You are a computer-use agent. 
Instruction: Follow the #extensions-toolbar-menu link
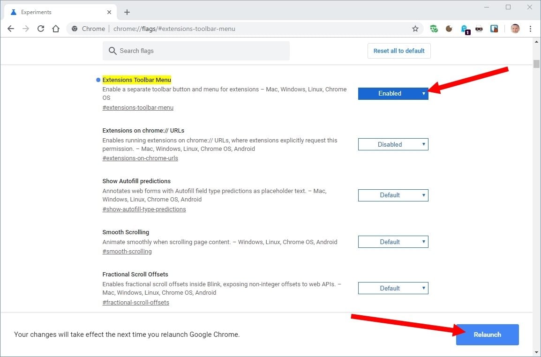tap(138, 108)
